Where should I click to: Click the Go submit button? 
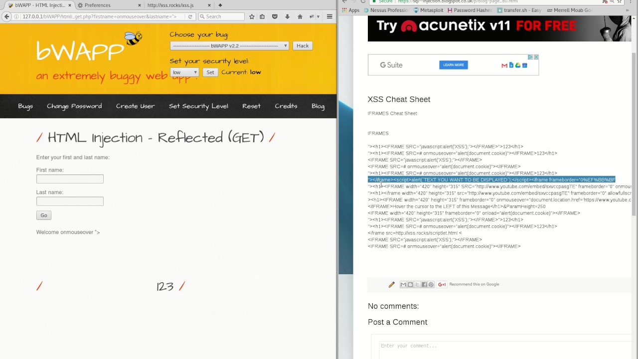click(44, 215)
